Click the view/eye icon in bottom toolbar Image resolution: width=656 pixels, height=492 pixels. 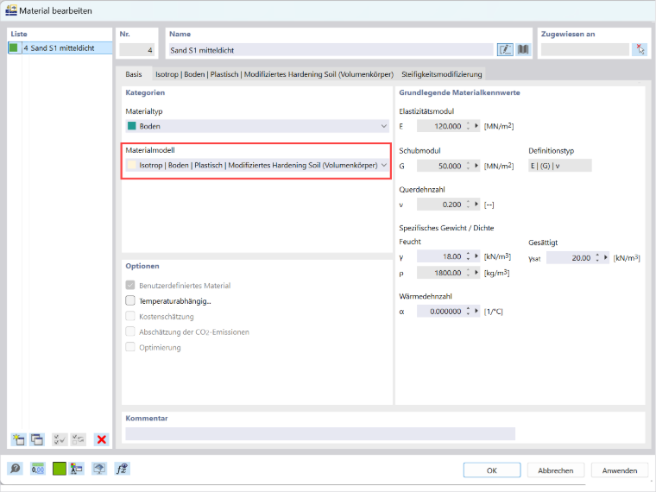pyautogui.click(x=99, y=469)
